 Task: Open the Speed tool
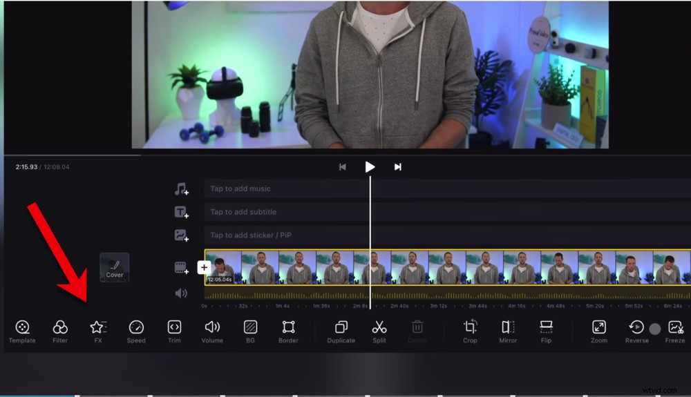pos(136,331)
